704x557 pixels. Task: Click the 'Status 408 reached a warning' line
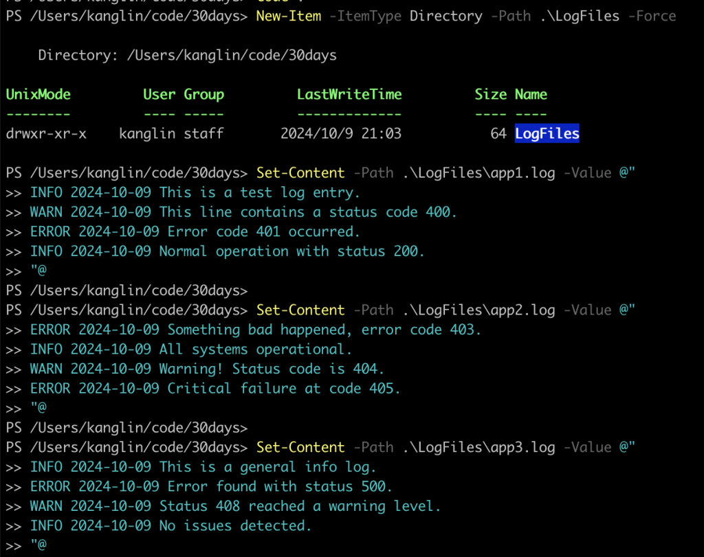(235, 506)
